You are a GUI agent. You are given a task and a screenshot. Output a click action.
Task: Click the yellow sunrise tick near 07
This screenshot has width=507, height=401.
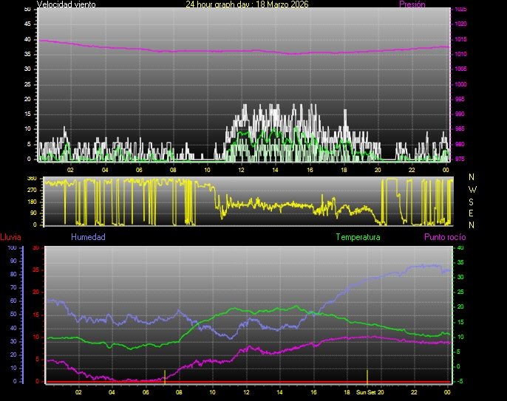pyautogui.click(x=164, y=377)
